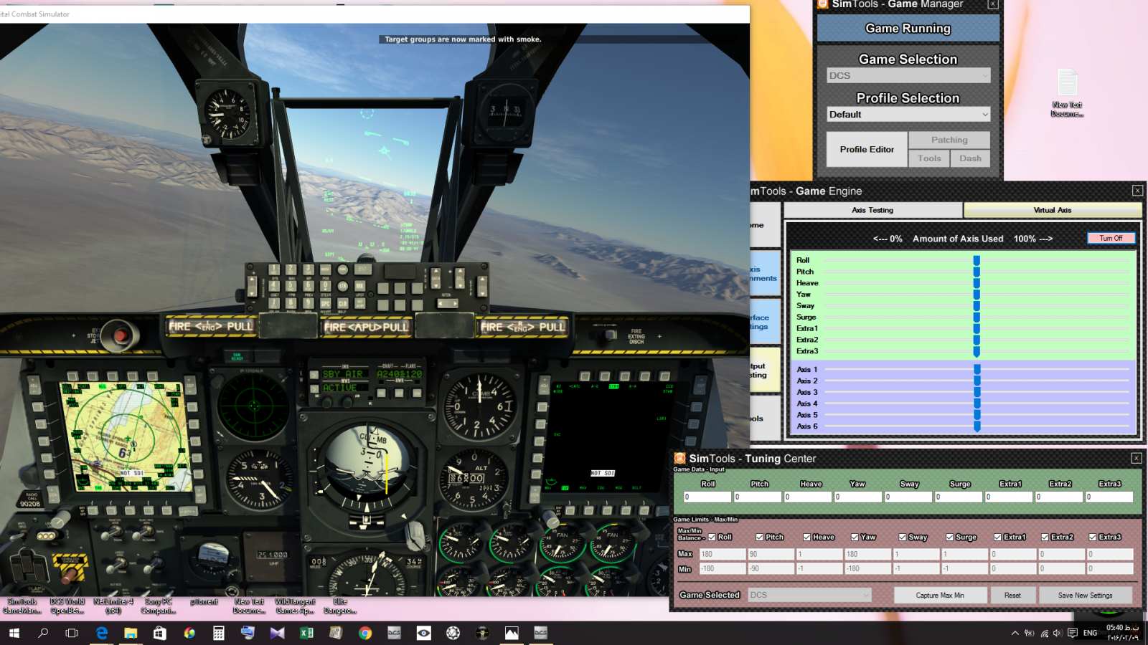Image resolution: width=1148 pixels, height=645 pixels.
Task: Click the Turn Off button in Game Engine
Action: click(x=1111, y=237)
